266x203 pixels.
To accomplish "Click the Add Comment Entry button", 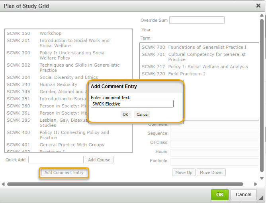I will coord(64,172).
